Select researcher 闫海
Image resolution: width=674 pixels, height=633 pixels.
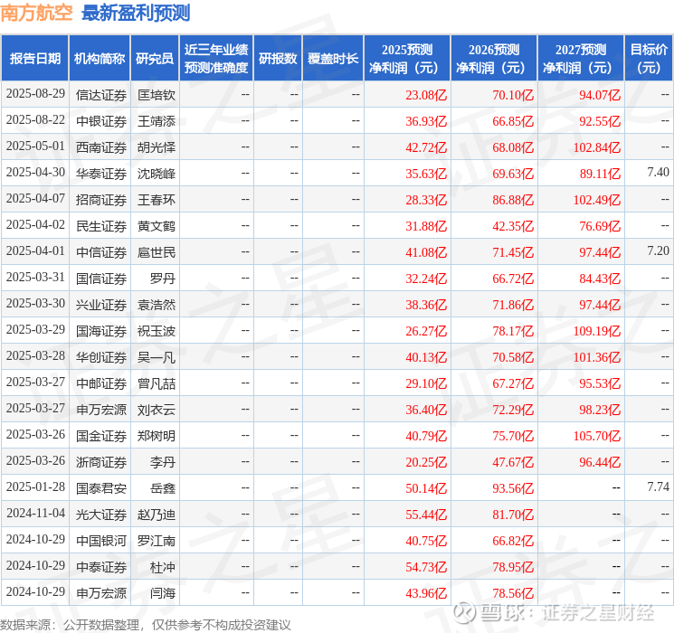tap(163, 592)
